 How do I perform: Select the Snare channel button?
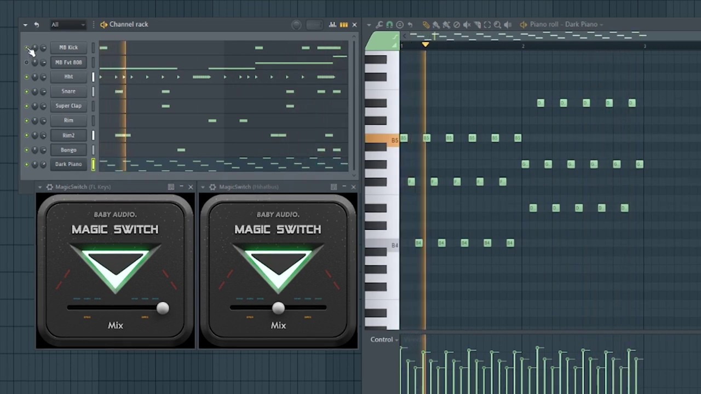pyautogui.click(x=68, y=91)
